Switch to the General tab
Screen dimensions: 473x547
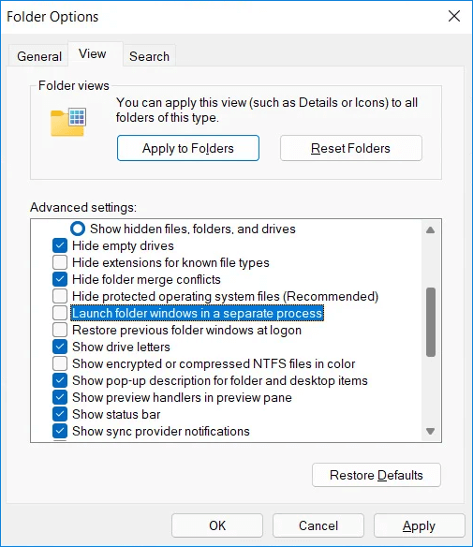39,56
